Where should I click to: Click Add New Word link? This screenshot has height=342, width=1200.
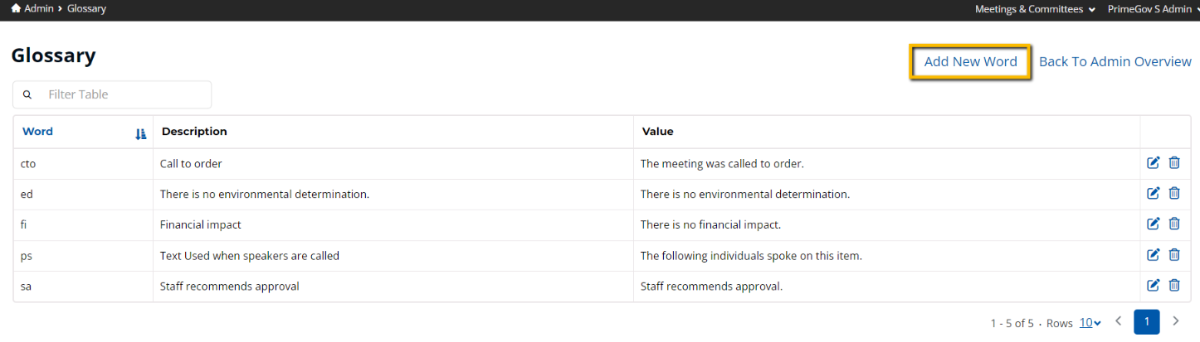click(970, 62)
